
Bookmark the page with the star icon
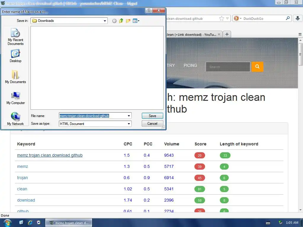click(x=221, y=19)
